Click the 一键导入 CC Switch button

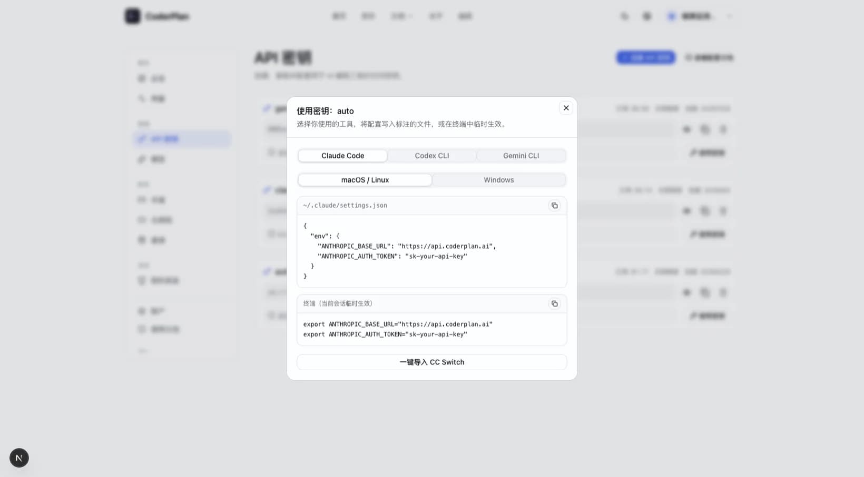pos(432,362)
